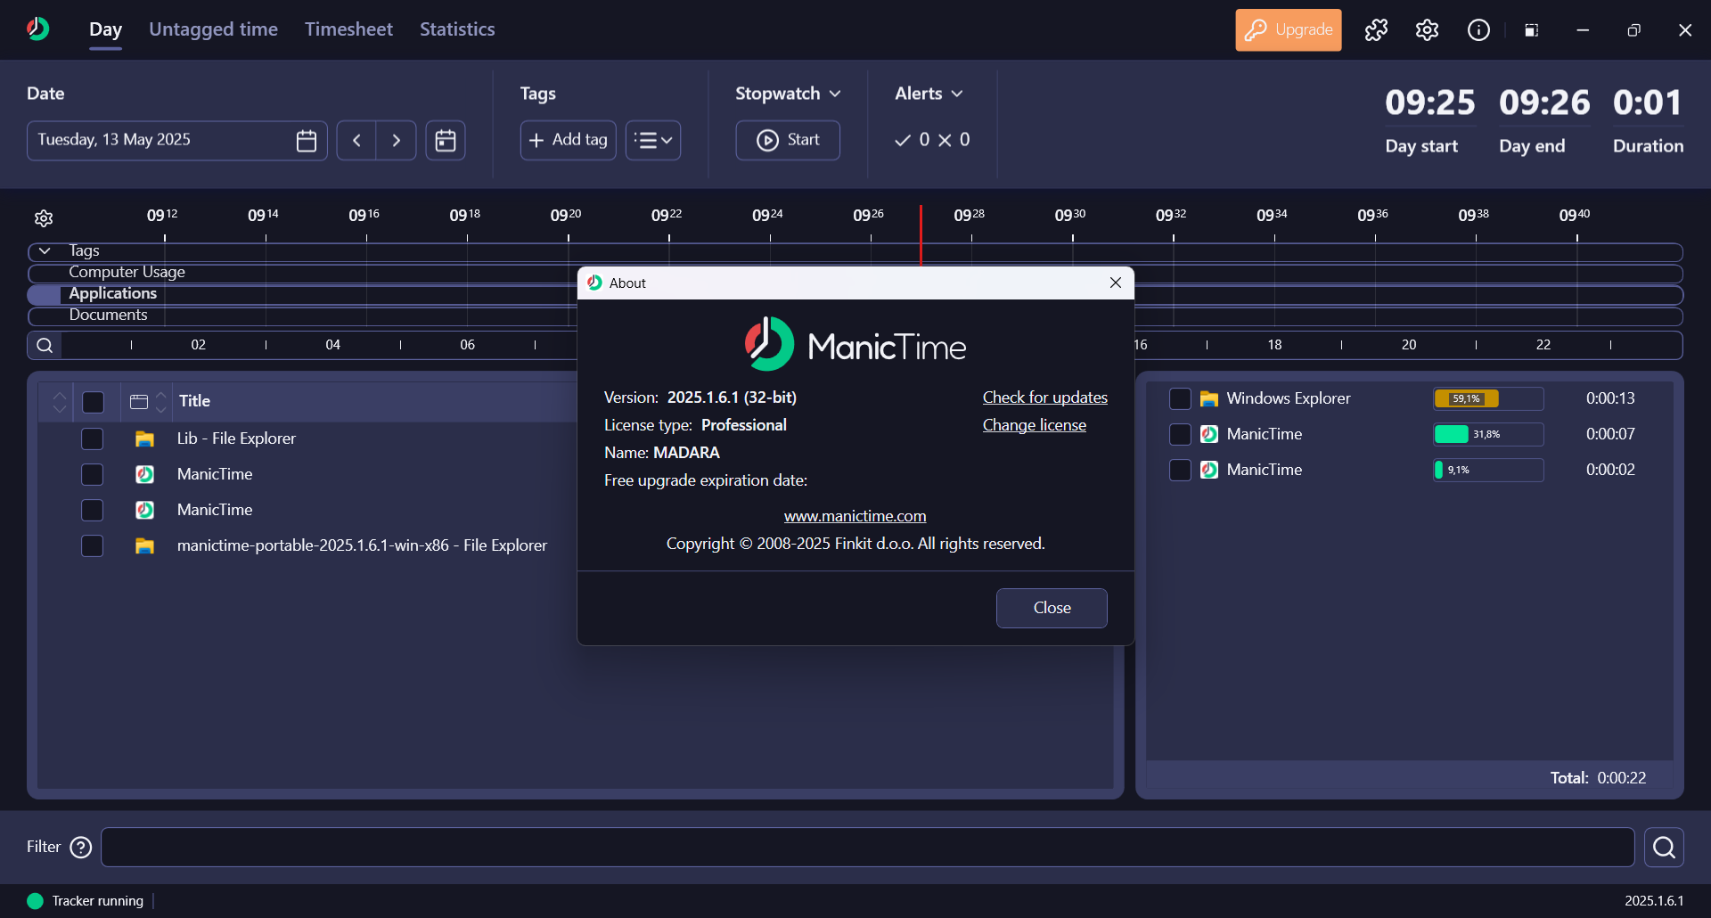Check the Lib - File Explorer row checkbox
The image size is (1711, 918).
click(93, 439)
